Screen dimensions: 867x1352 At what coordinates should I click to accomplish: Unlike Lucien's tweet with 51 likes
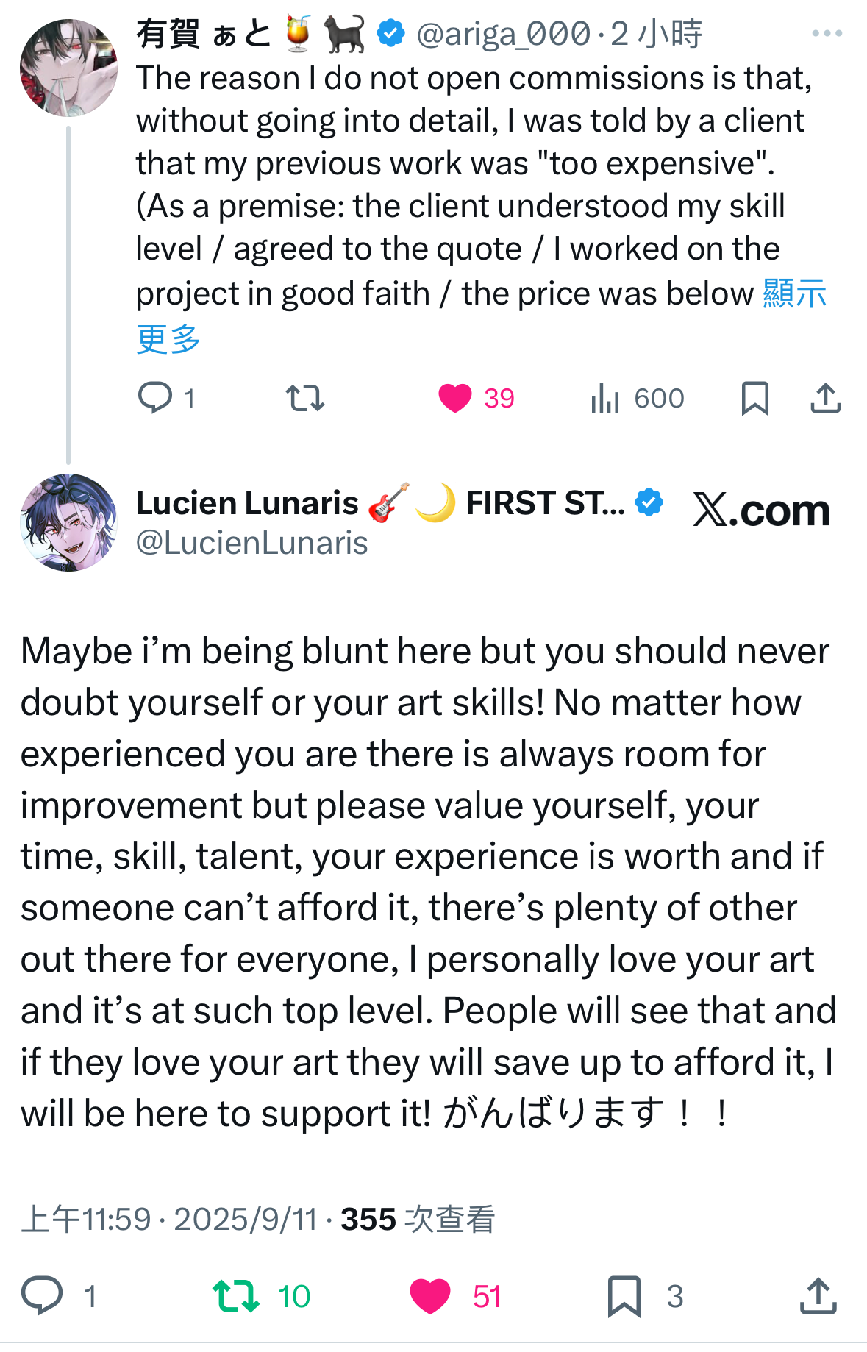[x=430, y=1295]
